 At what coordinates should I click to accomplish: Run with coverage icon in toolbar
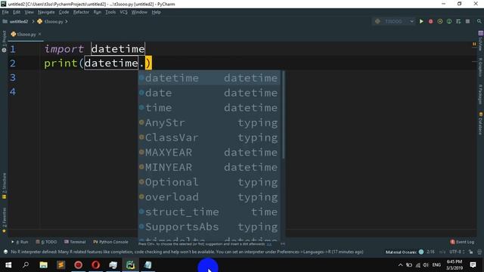point(440,21)
